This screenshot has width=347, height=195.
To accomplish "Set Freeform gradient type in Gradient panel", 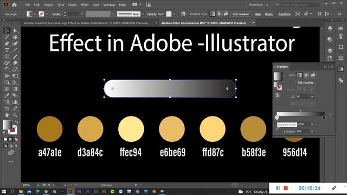I will pyautogui.click(x=313, y=75).
